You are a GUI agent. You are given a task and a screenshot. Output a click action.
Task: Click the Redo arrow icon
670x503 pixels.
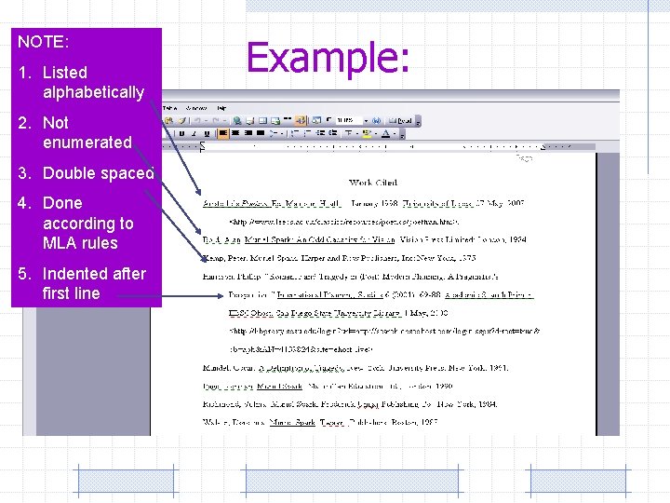tap(215, 120)
